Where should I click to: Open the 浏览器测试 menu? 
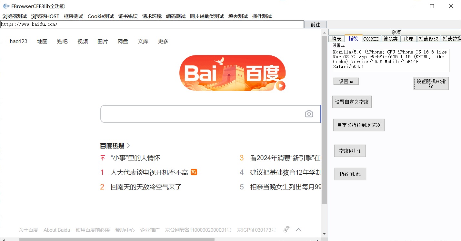tap(15, 16)
